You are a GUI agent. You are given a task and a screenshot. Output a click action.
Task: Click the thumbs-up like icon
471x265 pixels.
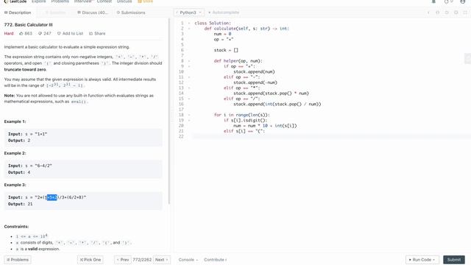point(21,33)
